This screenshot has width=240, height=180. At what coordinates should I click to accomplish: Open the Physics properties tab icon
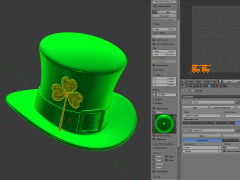pyautogui.click(x=225, y=85)
